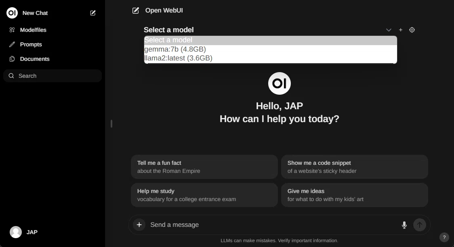
Task: Click the magnifier icon in Search box
Action: (x=11, y=76)
